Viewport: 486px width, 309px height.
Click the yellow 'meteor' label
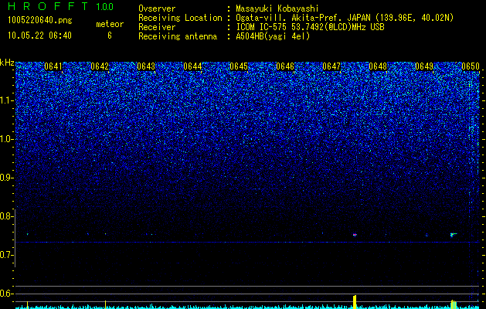[x=110, y=24]
